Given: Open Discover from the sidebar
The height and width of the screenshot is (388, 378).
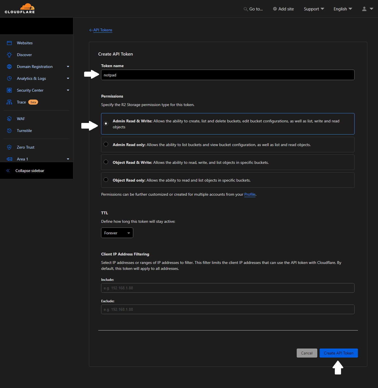Looking at the screenshot, I should [24, 55].
